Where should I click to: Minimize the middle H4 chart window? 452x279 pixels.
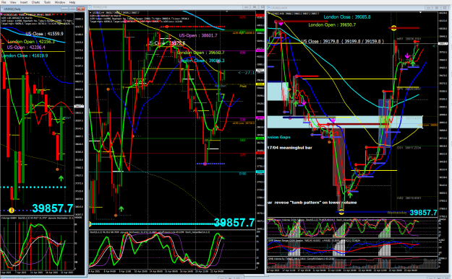tap(247, 7)
